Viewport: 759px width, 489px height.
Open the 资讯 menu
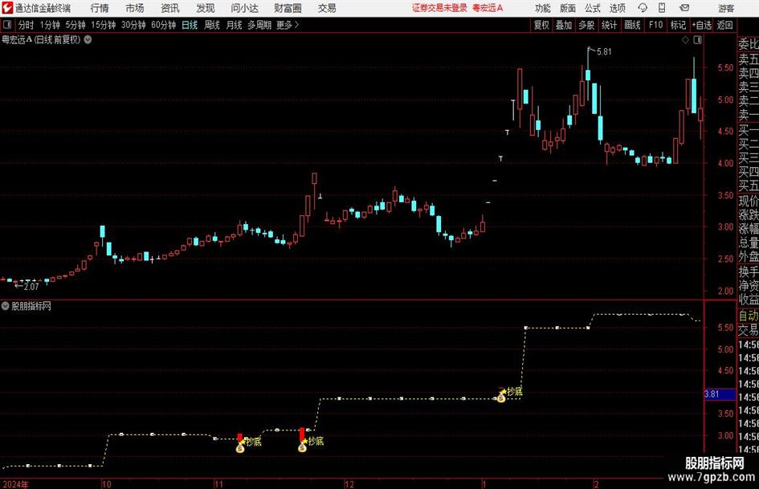pyautogui.click(x=170, y=8)
